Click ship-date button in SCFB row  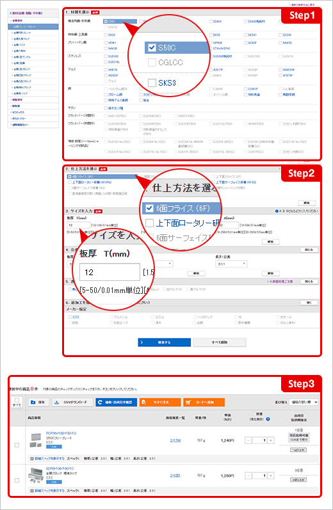coord(298,480)
